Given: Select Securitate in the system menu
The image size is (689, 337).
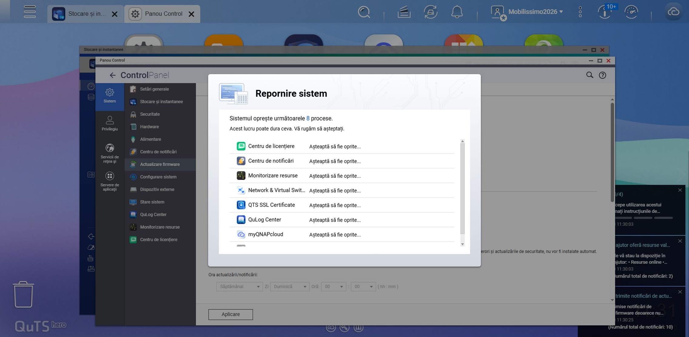Looking at the screenshot, I should pyautogui.click(x=150, y=114).
